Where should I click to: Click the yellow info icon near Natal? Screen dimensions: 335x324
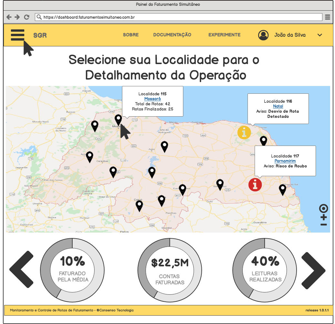point(244,132)
